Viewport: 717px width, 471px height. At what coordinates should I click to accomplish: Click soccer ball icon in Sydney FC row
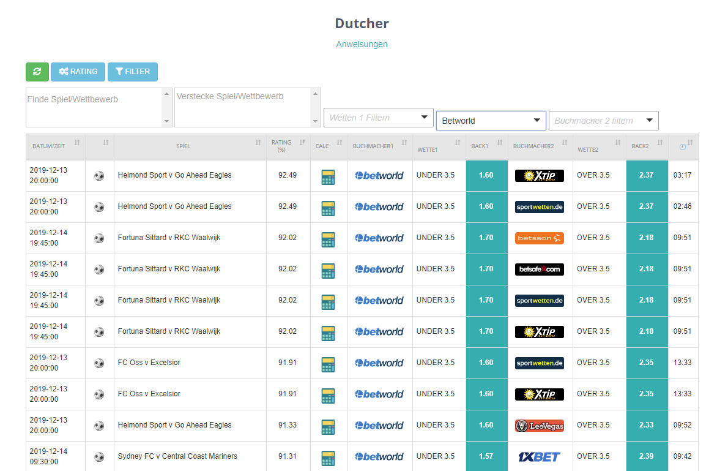pos(99,457)
